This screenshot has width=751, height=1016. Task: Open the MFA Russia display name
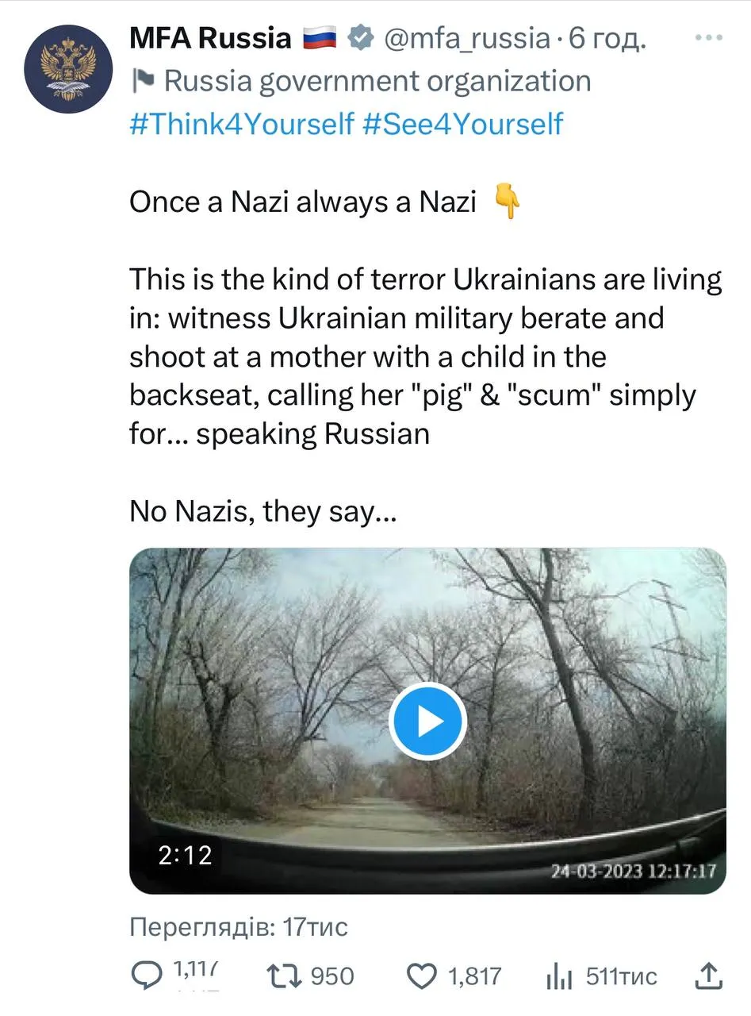210,37
